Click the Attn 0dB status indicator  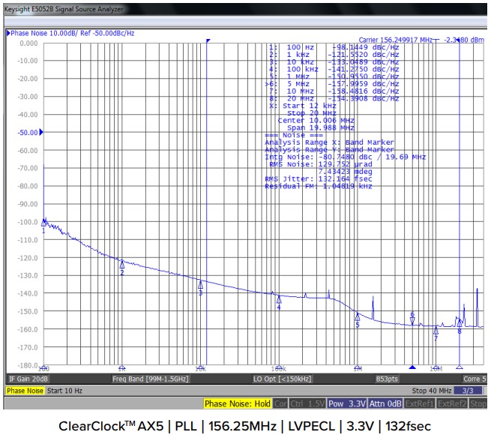(x=385, y=403)
